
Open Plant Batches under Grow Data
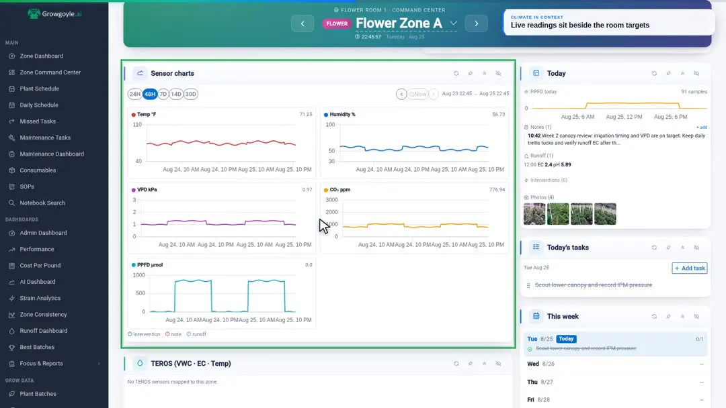(x=38, y=394)
